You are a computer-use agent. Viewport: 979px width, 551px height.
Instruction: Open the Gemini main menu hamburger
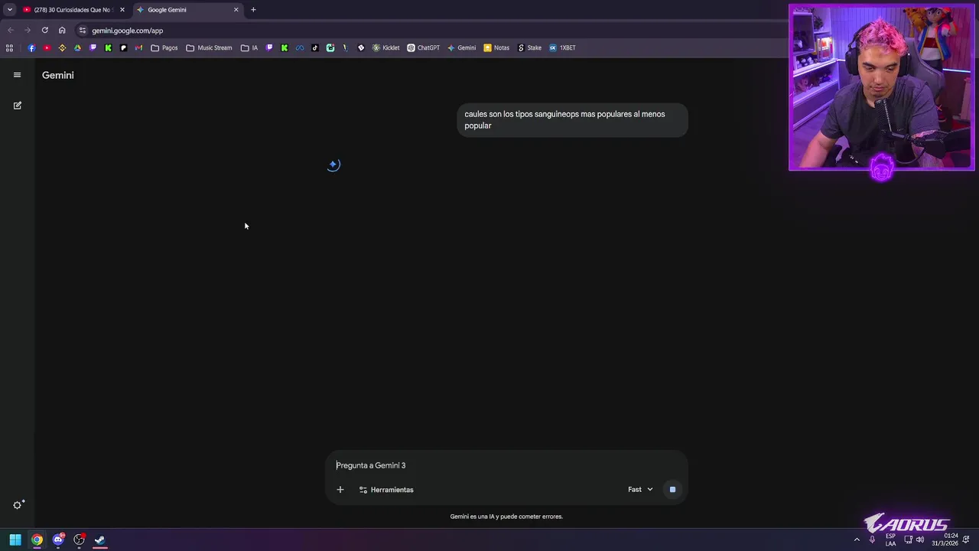[x=17, y=75]
